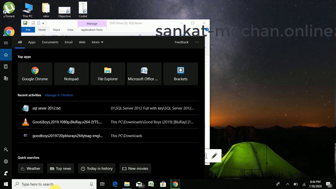This screenshot has height=189, width=336.
Task: Open Manage in Timeline link
Action: click(59, 95)
